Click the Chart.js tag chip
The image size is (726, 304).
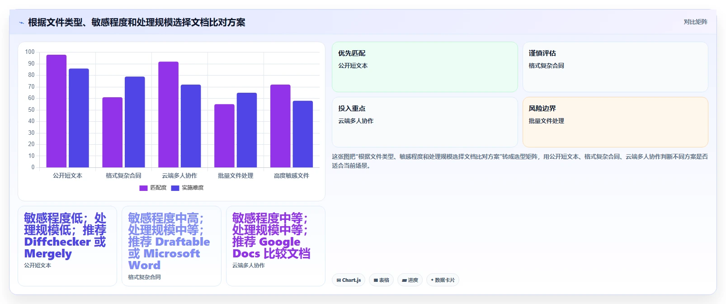pyautogui.click(x=349, y=280)
